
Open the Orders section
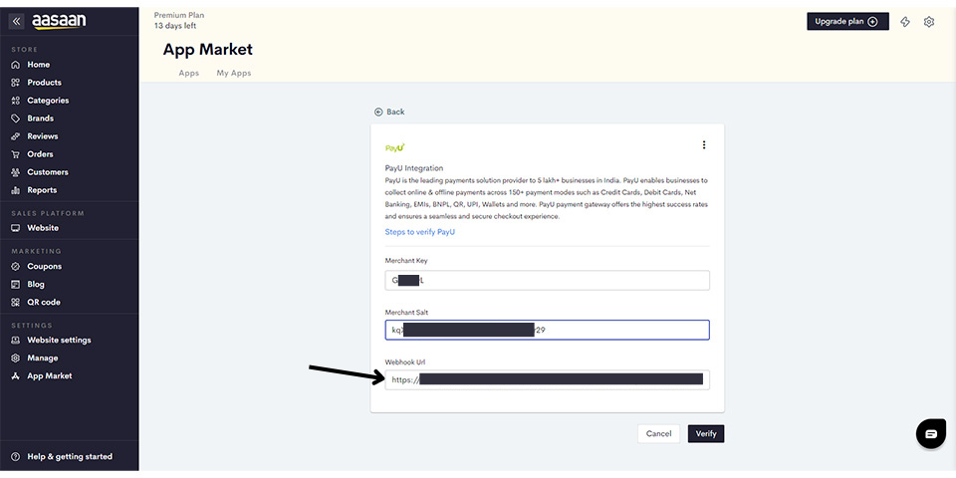point(40,154)
